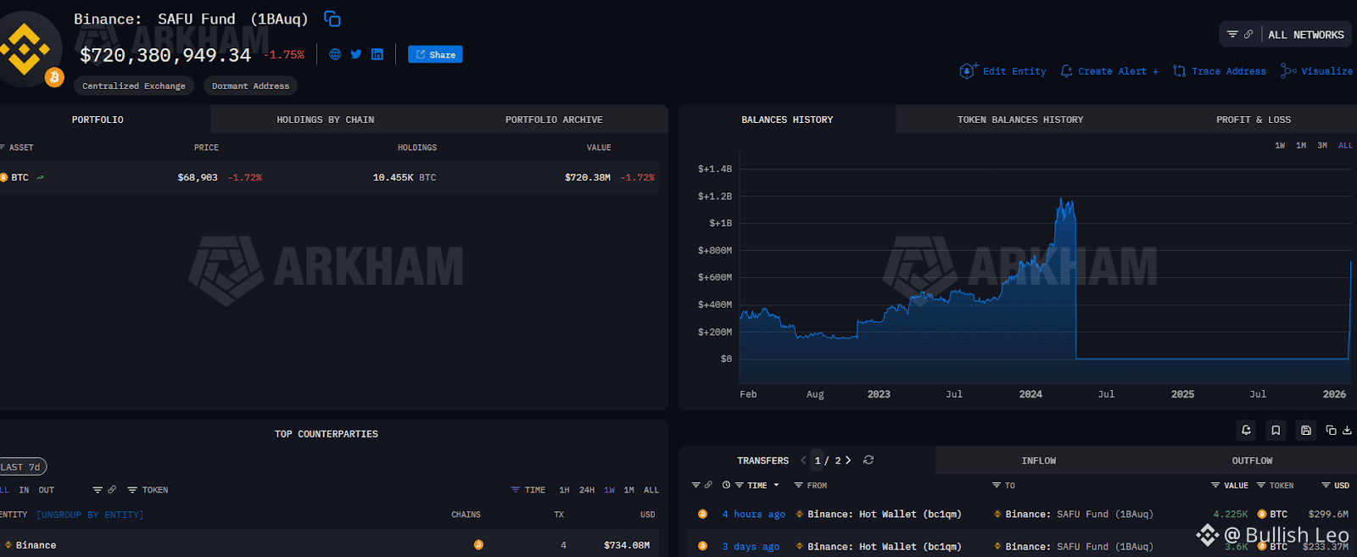This screenshot has height=557, width=1357.
Task: Set balance chart range to 3M
Action: tap(1322, 146)
